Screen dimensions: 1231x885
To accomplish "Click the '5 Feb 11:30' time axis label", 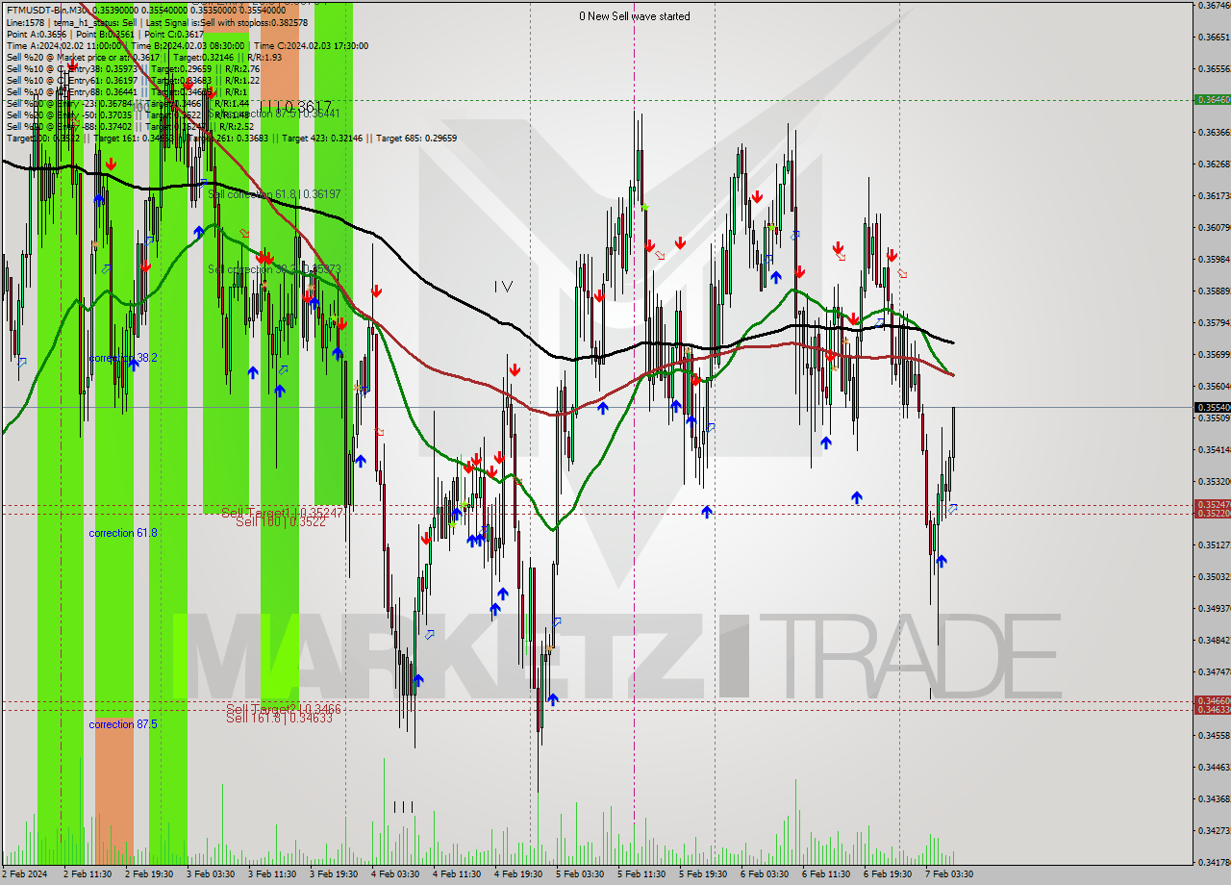I will [641, 874].
